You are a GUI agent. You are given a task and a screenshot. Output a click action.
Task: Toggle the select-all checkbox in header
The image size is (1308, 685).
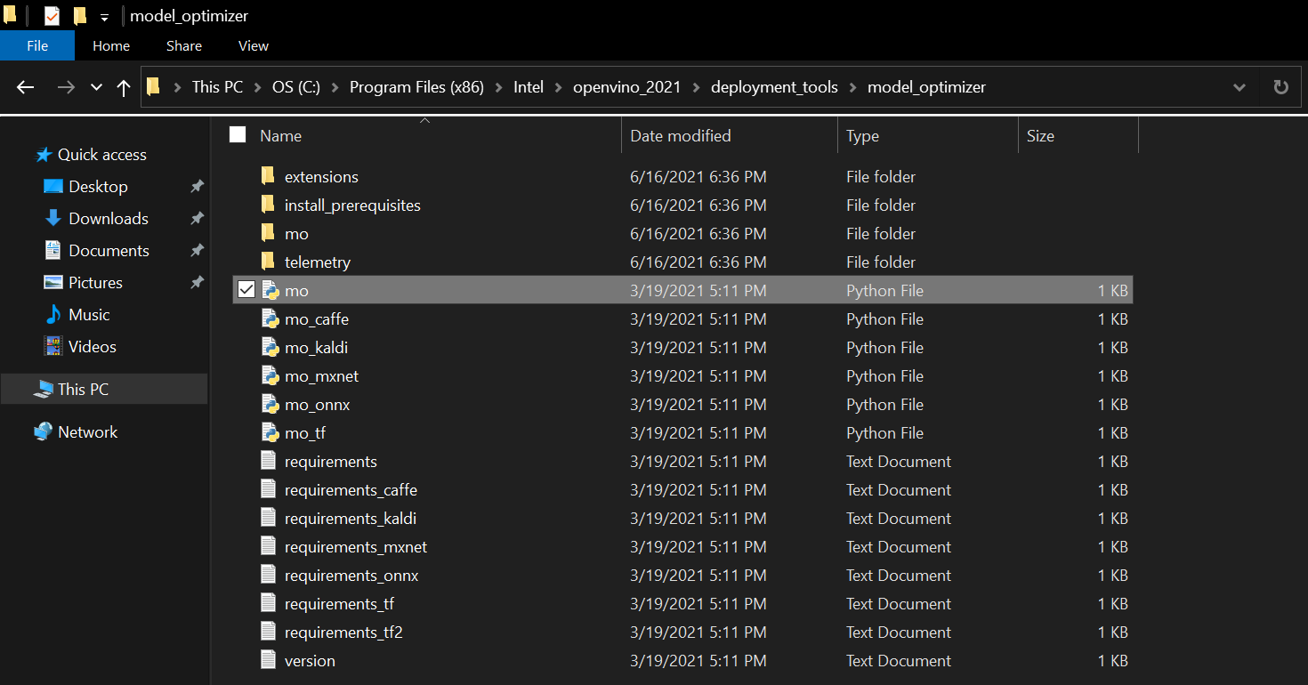pyautogui.click(x=238, y=135)
